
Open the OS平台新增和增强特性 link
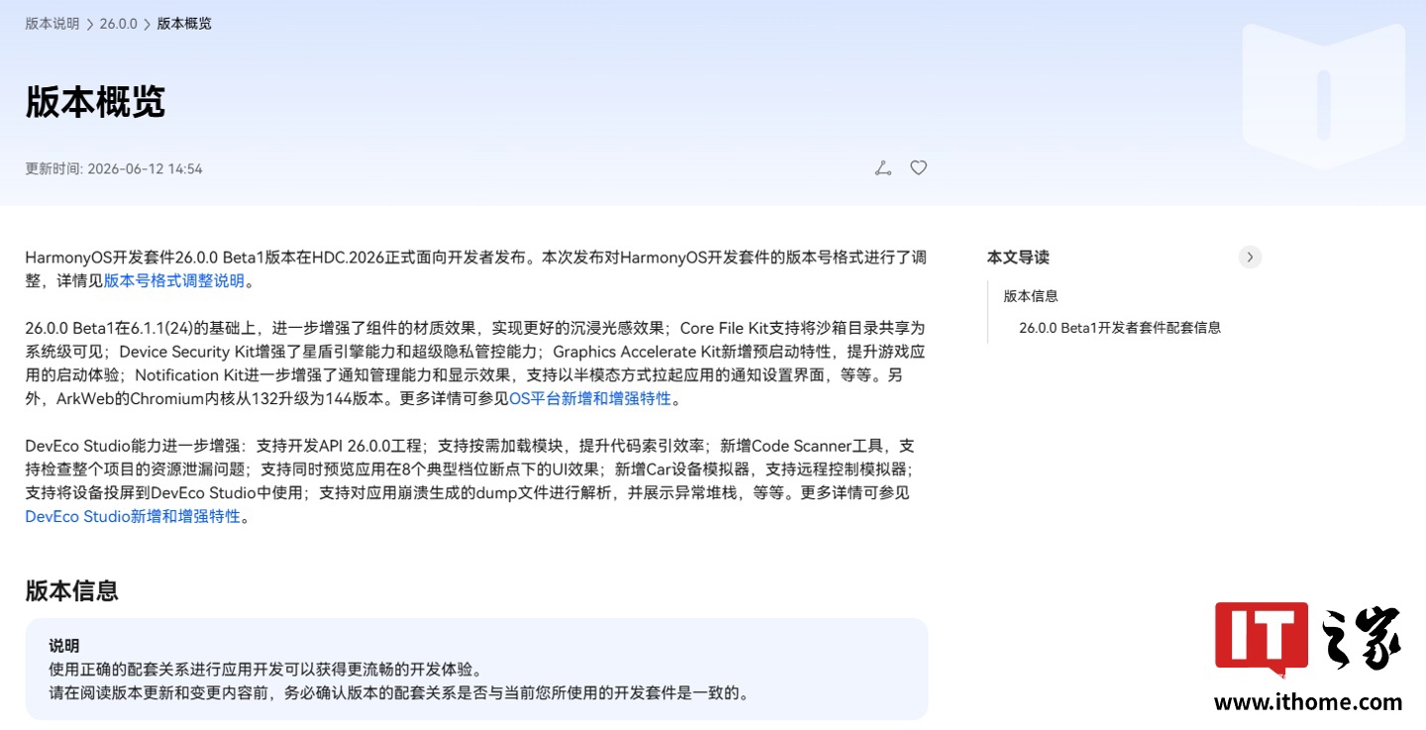[x=590, y=399]
